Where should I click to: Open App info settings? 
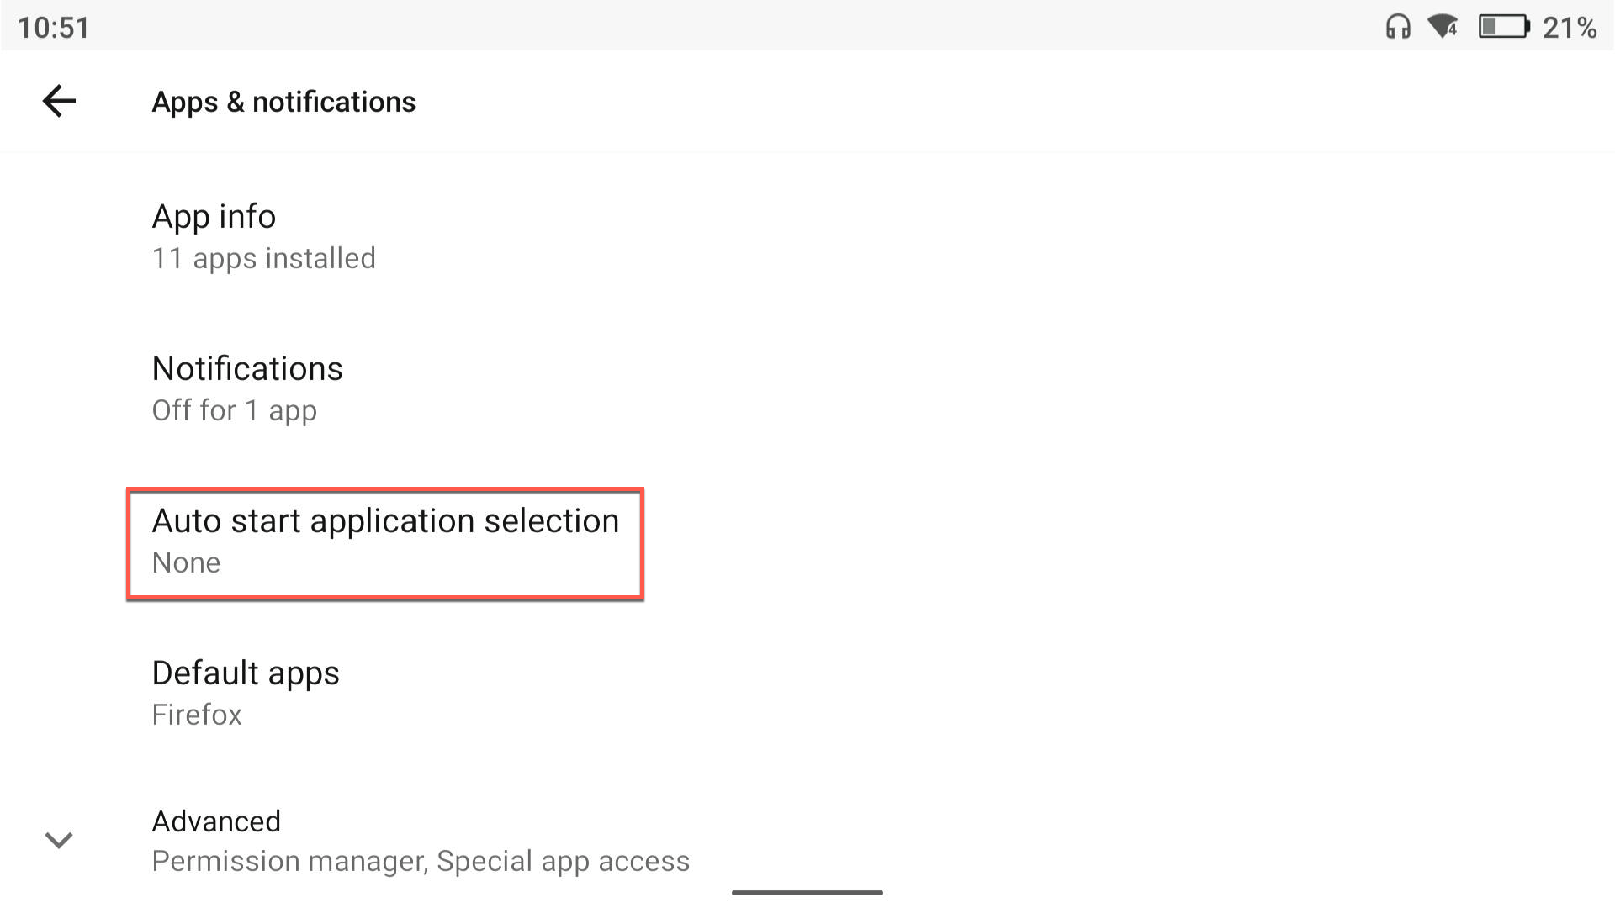click(x=807, y=236)
